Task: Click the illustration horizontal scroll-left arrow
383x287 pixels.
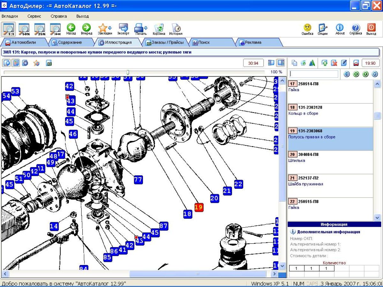Action: click(x=5, y=274)
